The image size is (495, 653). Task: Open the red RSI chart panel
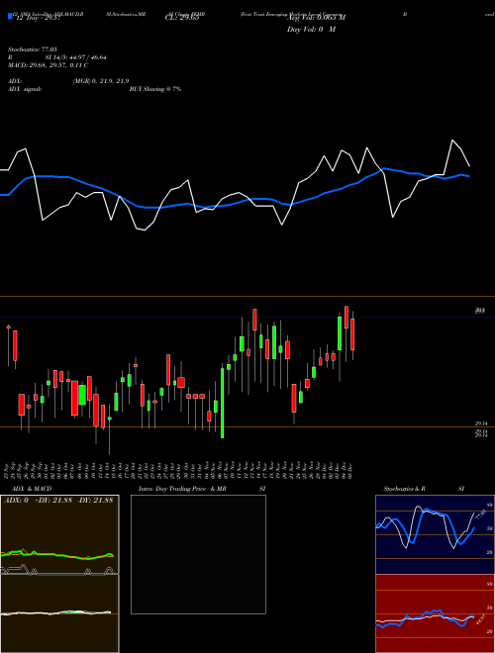(x=435, y=613)
